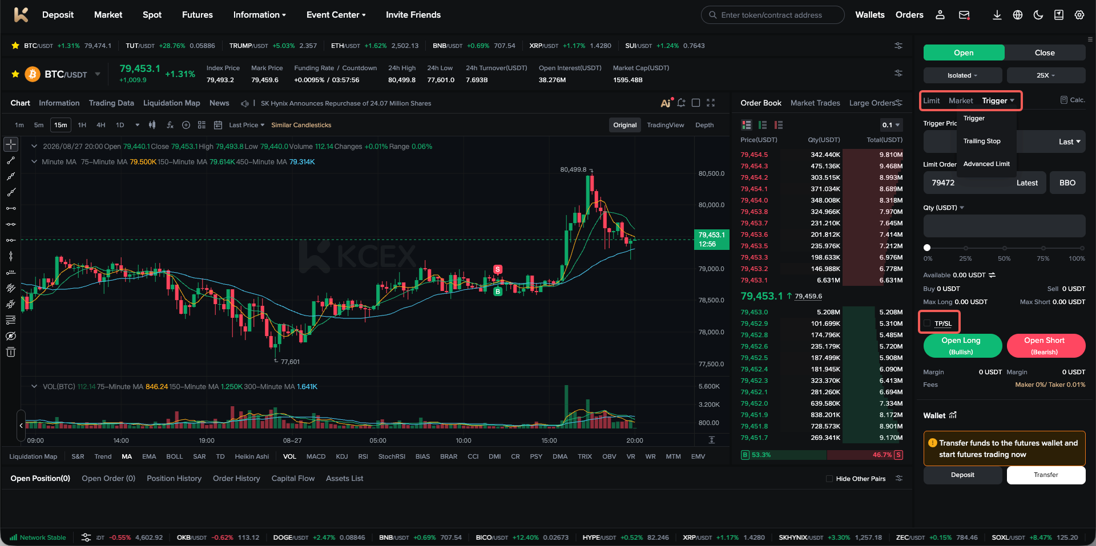Show only sell orders in order book

(779, 125)
